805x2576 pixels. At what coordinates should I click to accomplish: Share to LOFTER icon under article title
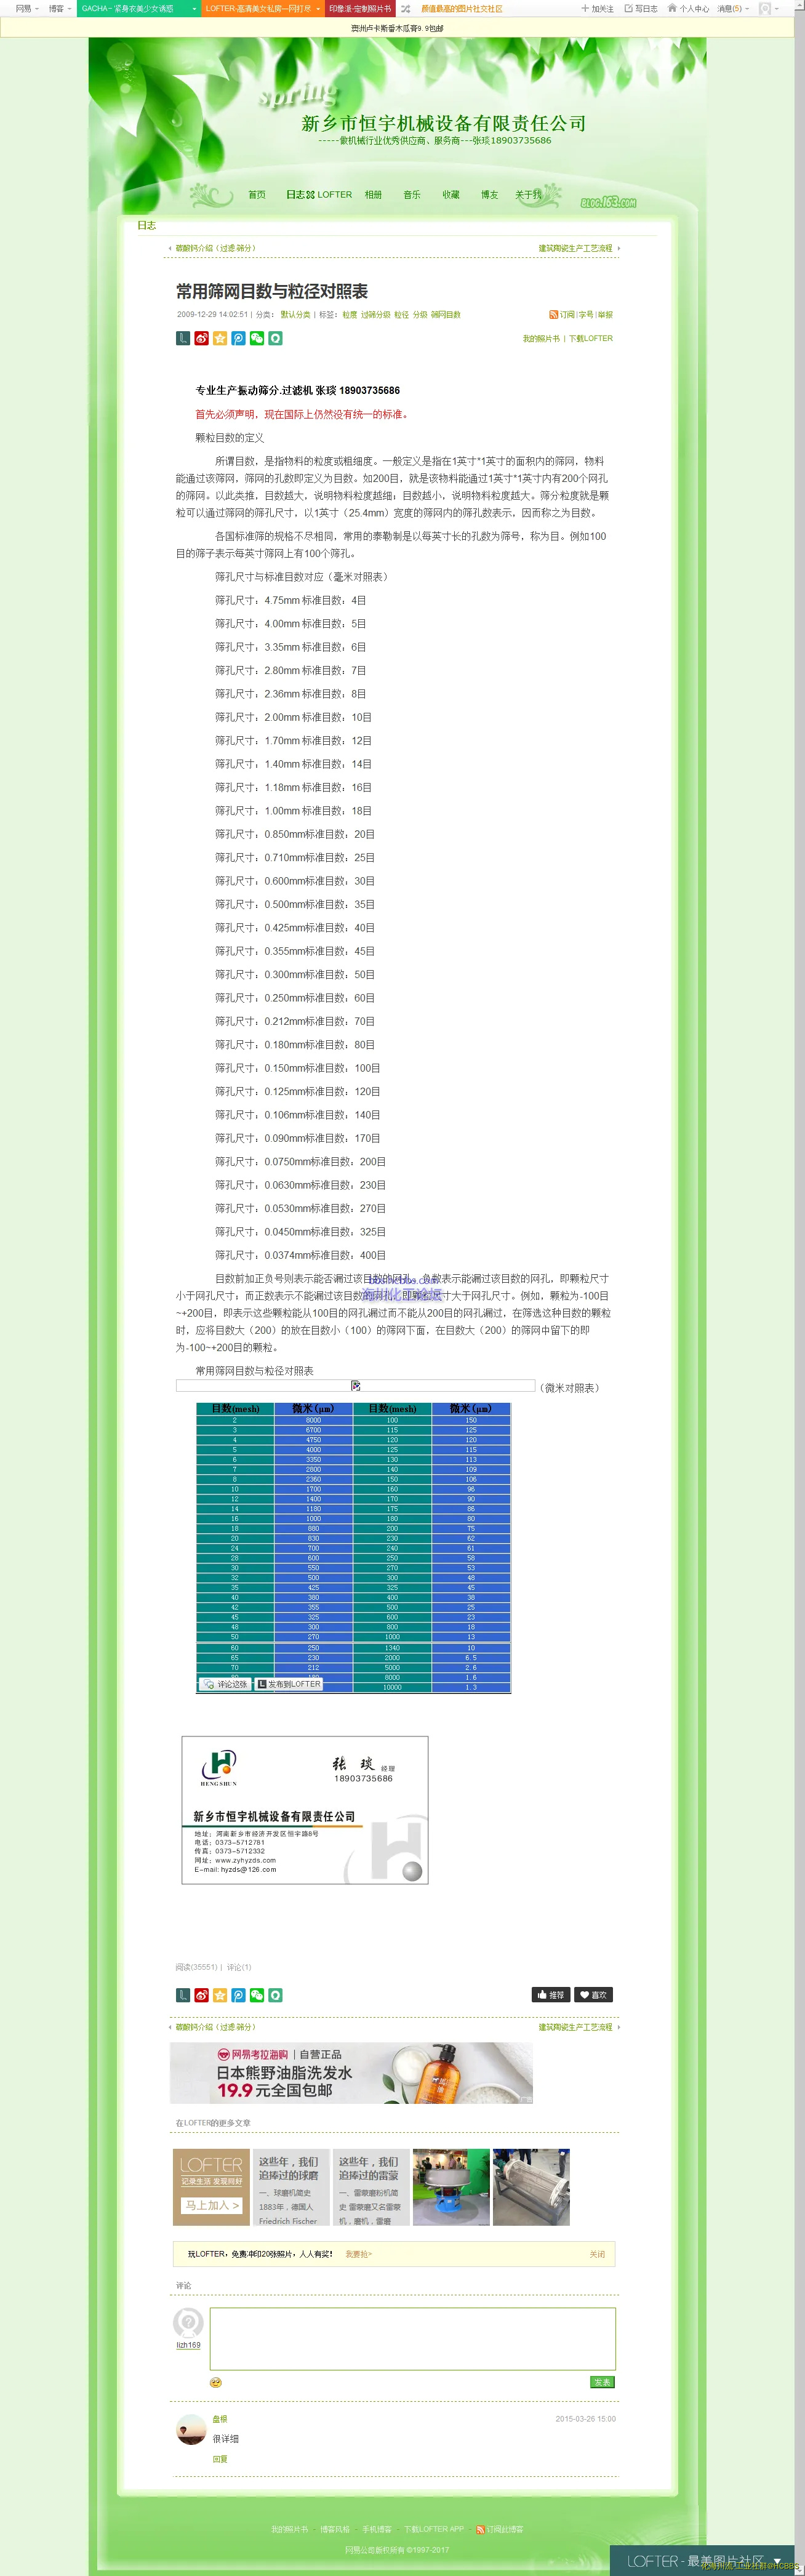pyautogui.click(x=183, y=338)
